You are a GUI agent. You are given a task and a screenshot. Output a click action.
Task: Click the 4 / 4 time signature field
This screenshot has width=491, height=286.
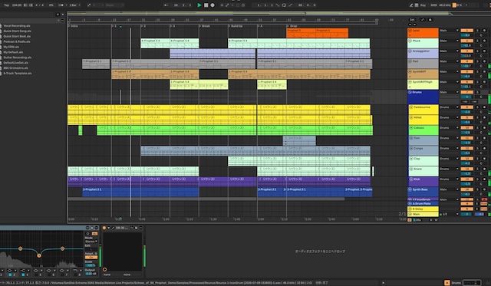click(x=38, y=5)
